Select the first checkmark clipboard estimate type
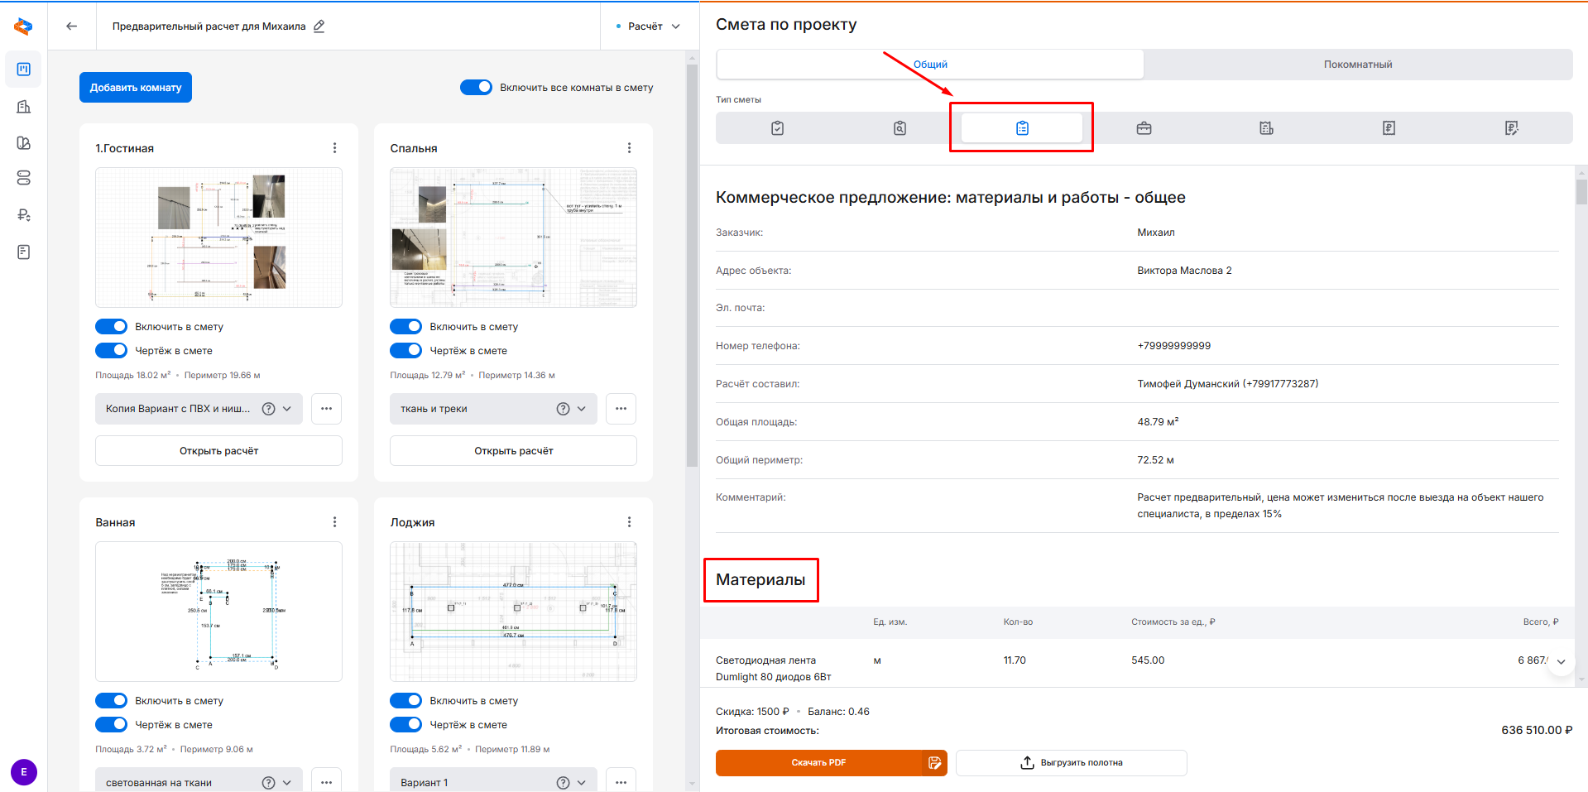The image size is (1588, 792). click(x=777, y=128)
